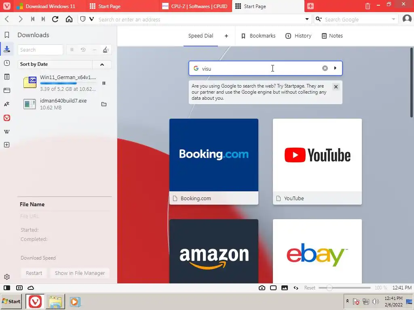This screenshot has width=414, height=310.
Task: Pause the Win11_German download
Action: point(104,83)
